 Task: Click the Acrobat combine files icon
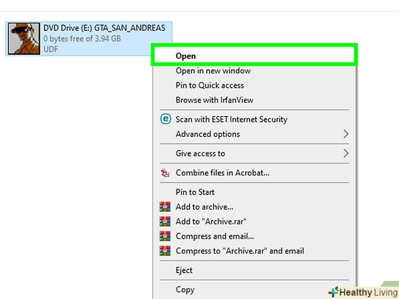[x=165, y=173]
